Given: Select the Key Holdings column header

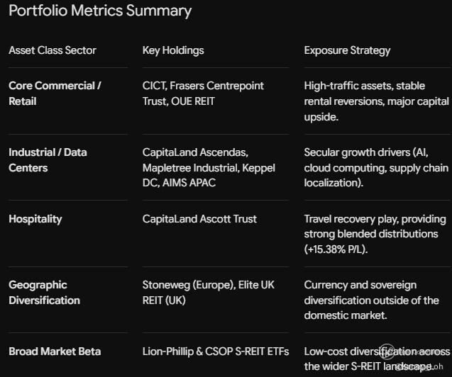Looking at the screenshot, I should 173,50.
